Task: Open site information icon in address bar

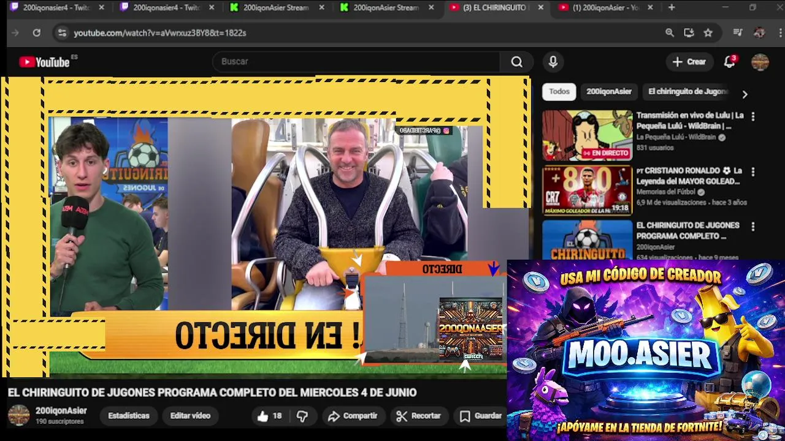Action: tap(61, 33)
